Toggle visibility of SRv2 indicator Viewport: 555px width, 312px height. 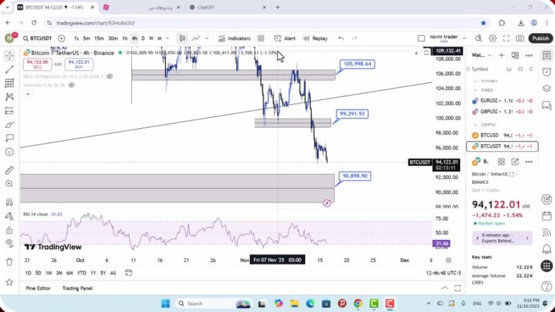(110, 76)
